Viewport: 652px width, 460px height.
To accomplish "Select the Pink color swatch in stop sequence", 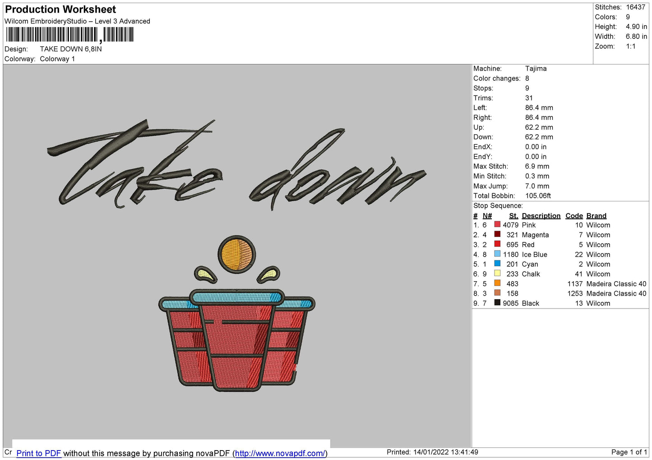I will point(497,224).
